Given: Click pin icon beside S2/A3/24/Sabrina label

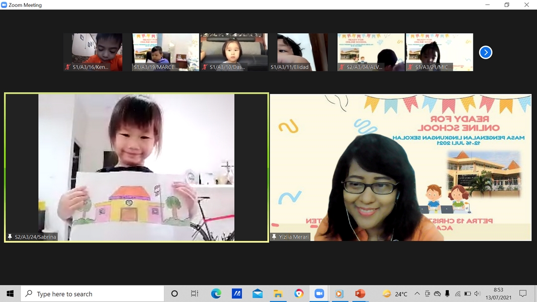Looking at the screenshot, I should 10,237.
